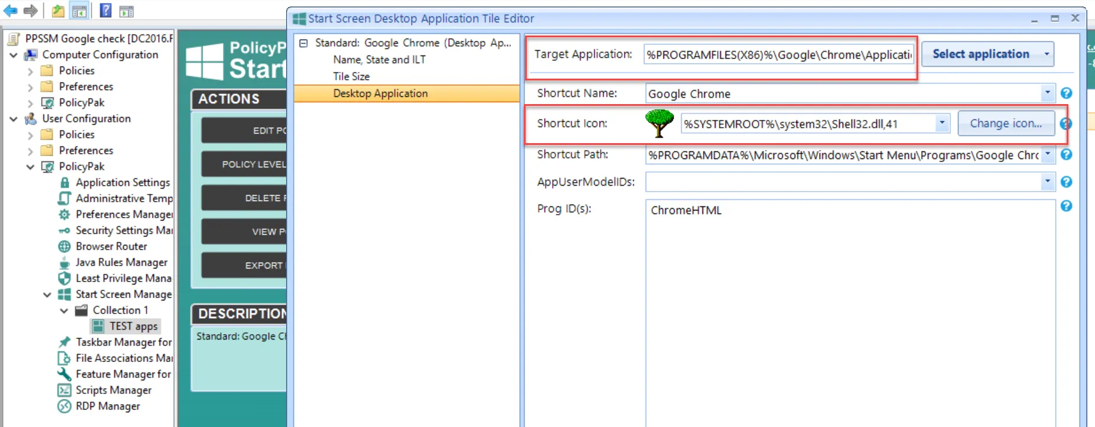The image size is (1095, 427).
Task: Click help icon next to Shortcut Name
Action: (x=1066, y=93)
